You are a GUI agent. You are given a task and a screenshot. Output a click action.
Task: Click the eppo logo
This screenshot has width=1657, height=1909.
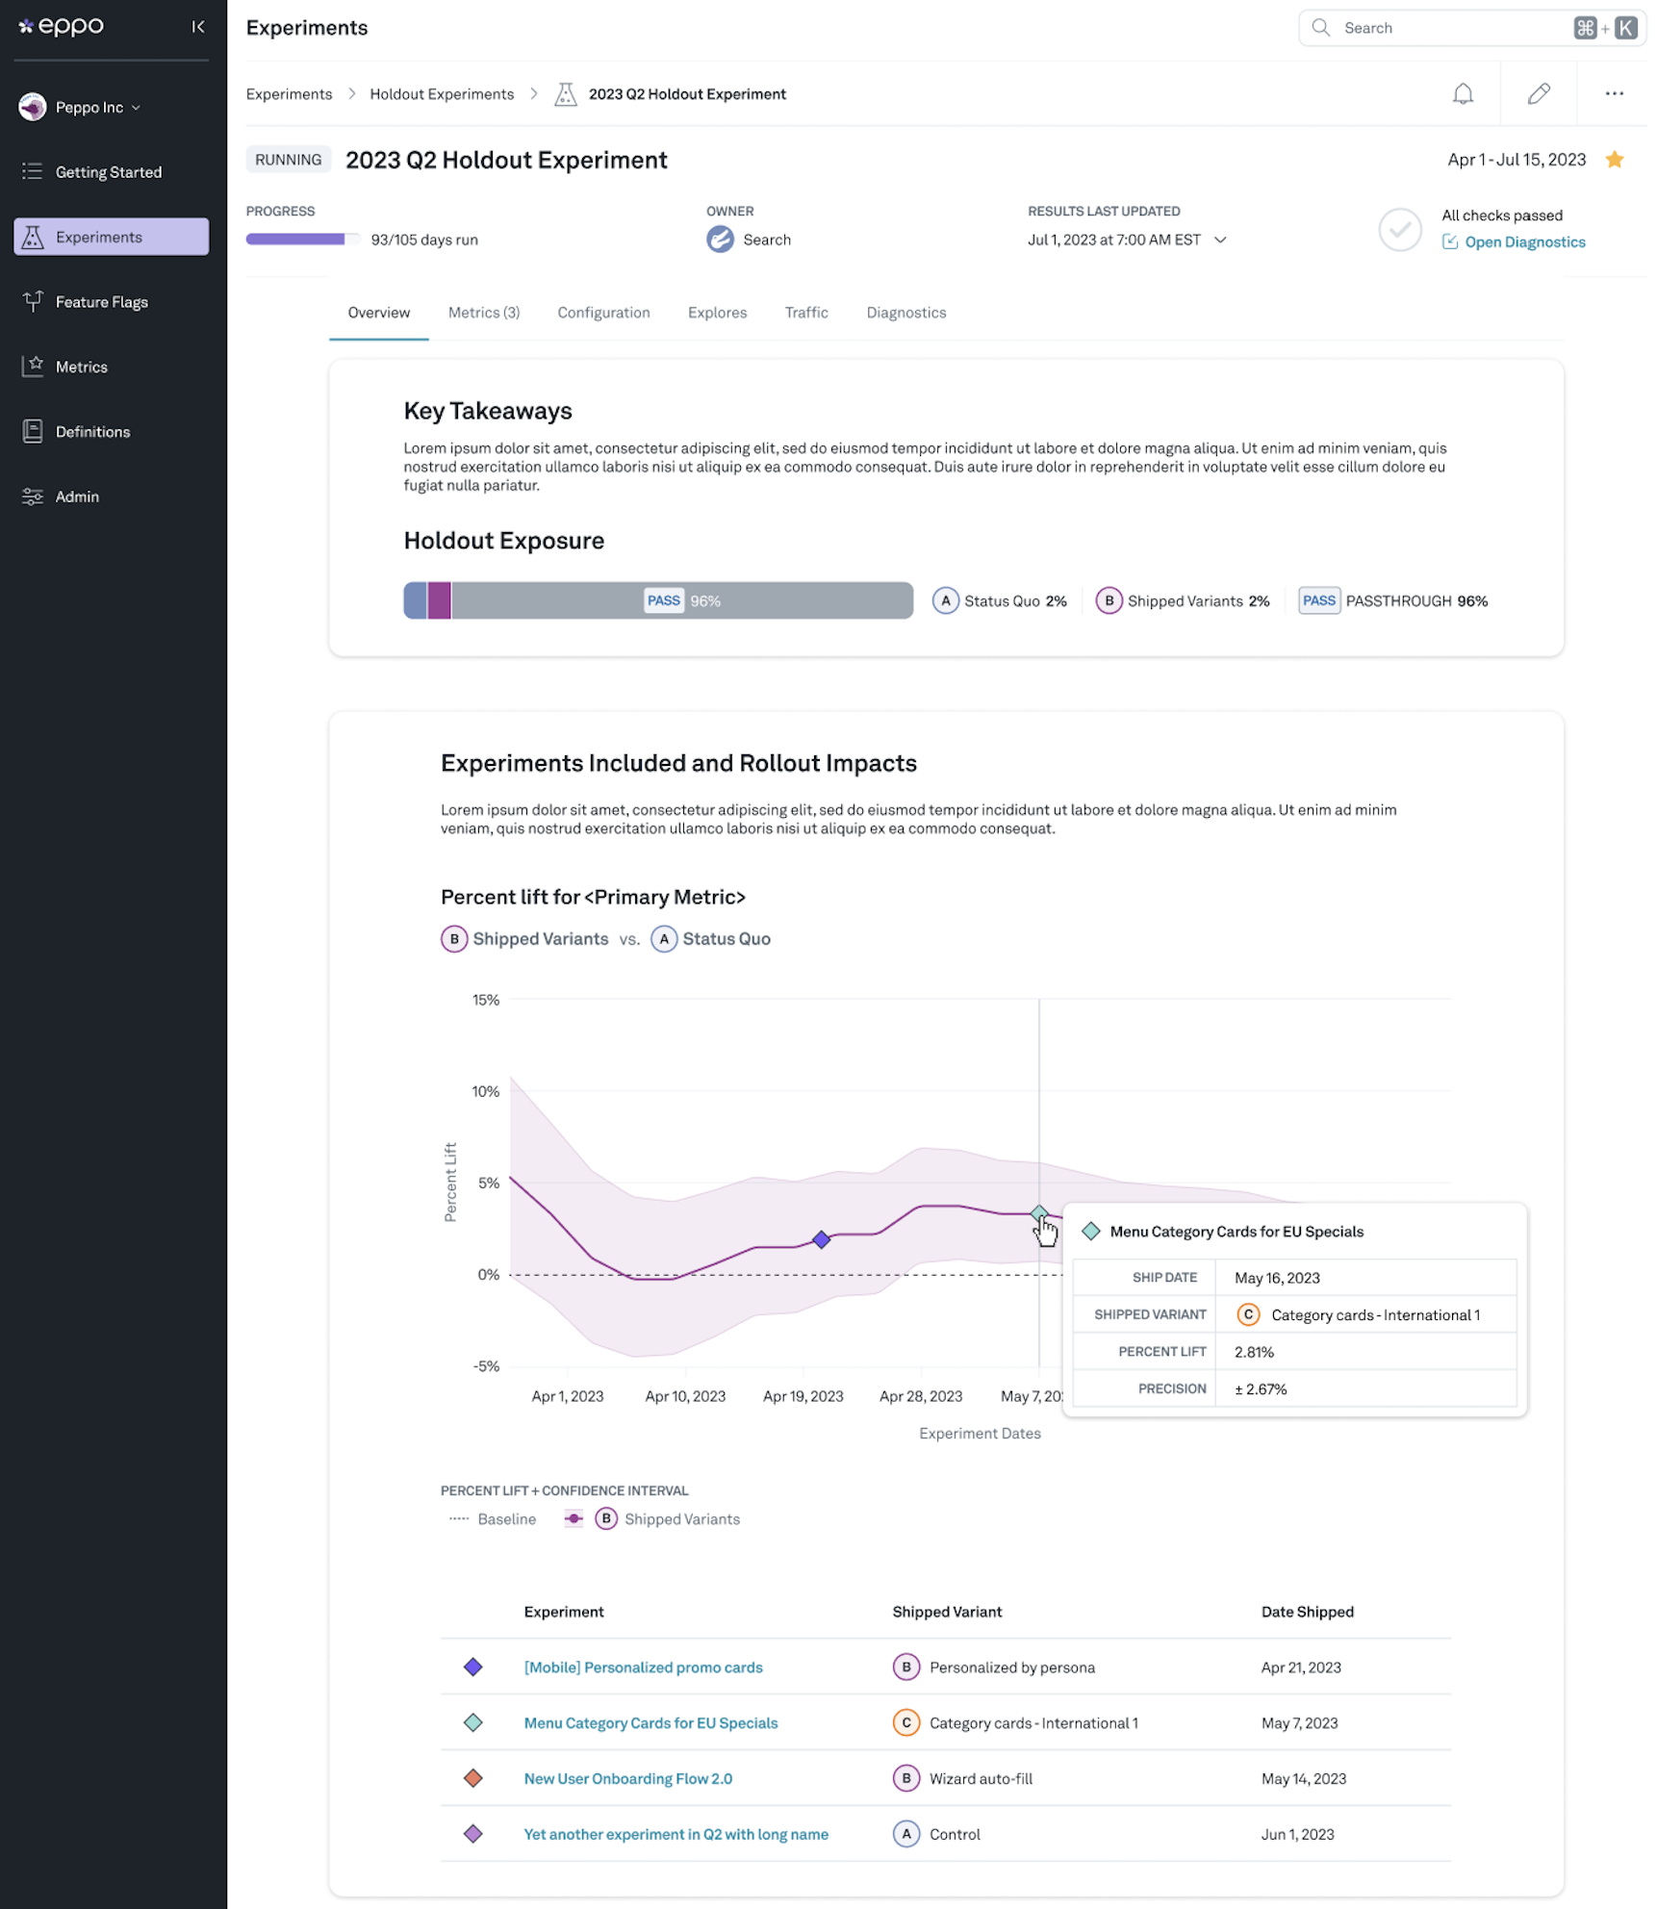tap(61, 26)
